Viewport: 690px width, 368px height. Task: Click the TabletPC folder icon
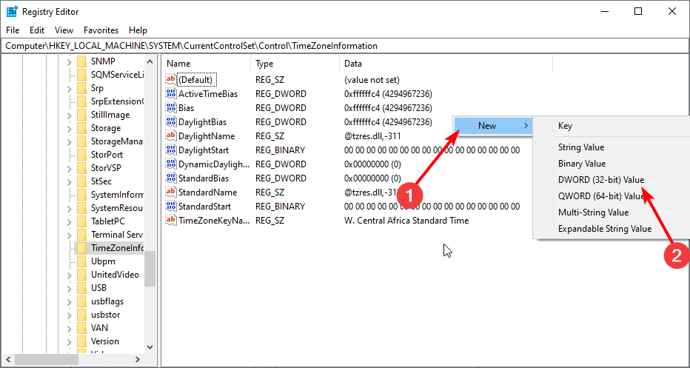(x=81, y=221)
